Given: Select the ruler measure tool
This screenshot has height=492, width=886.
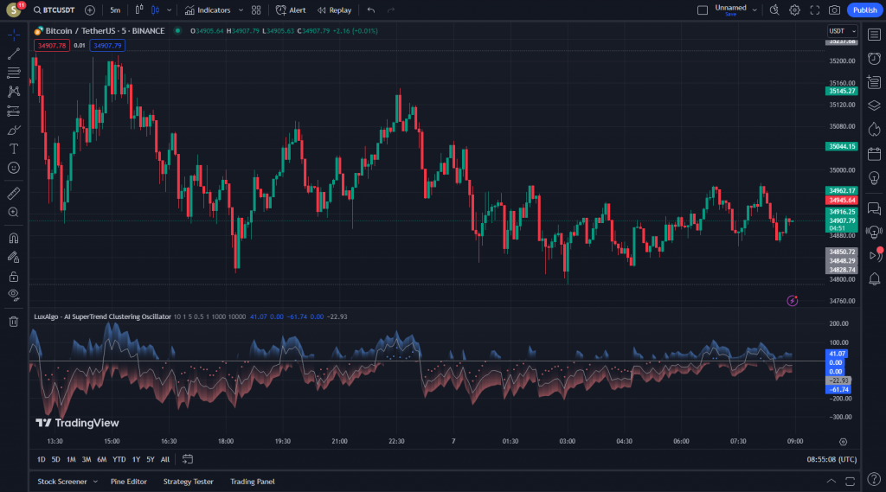Looking at the screenshot, I should [14, 193].
